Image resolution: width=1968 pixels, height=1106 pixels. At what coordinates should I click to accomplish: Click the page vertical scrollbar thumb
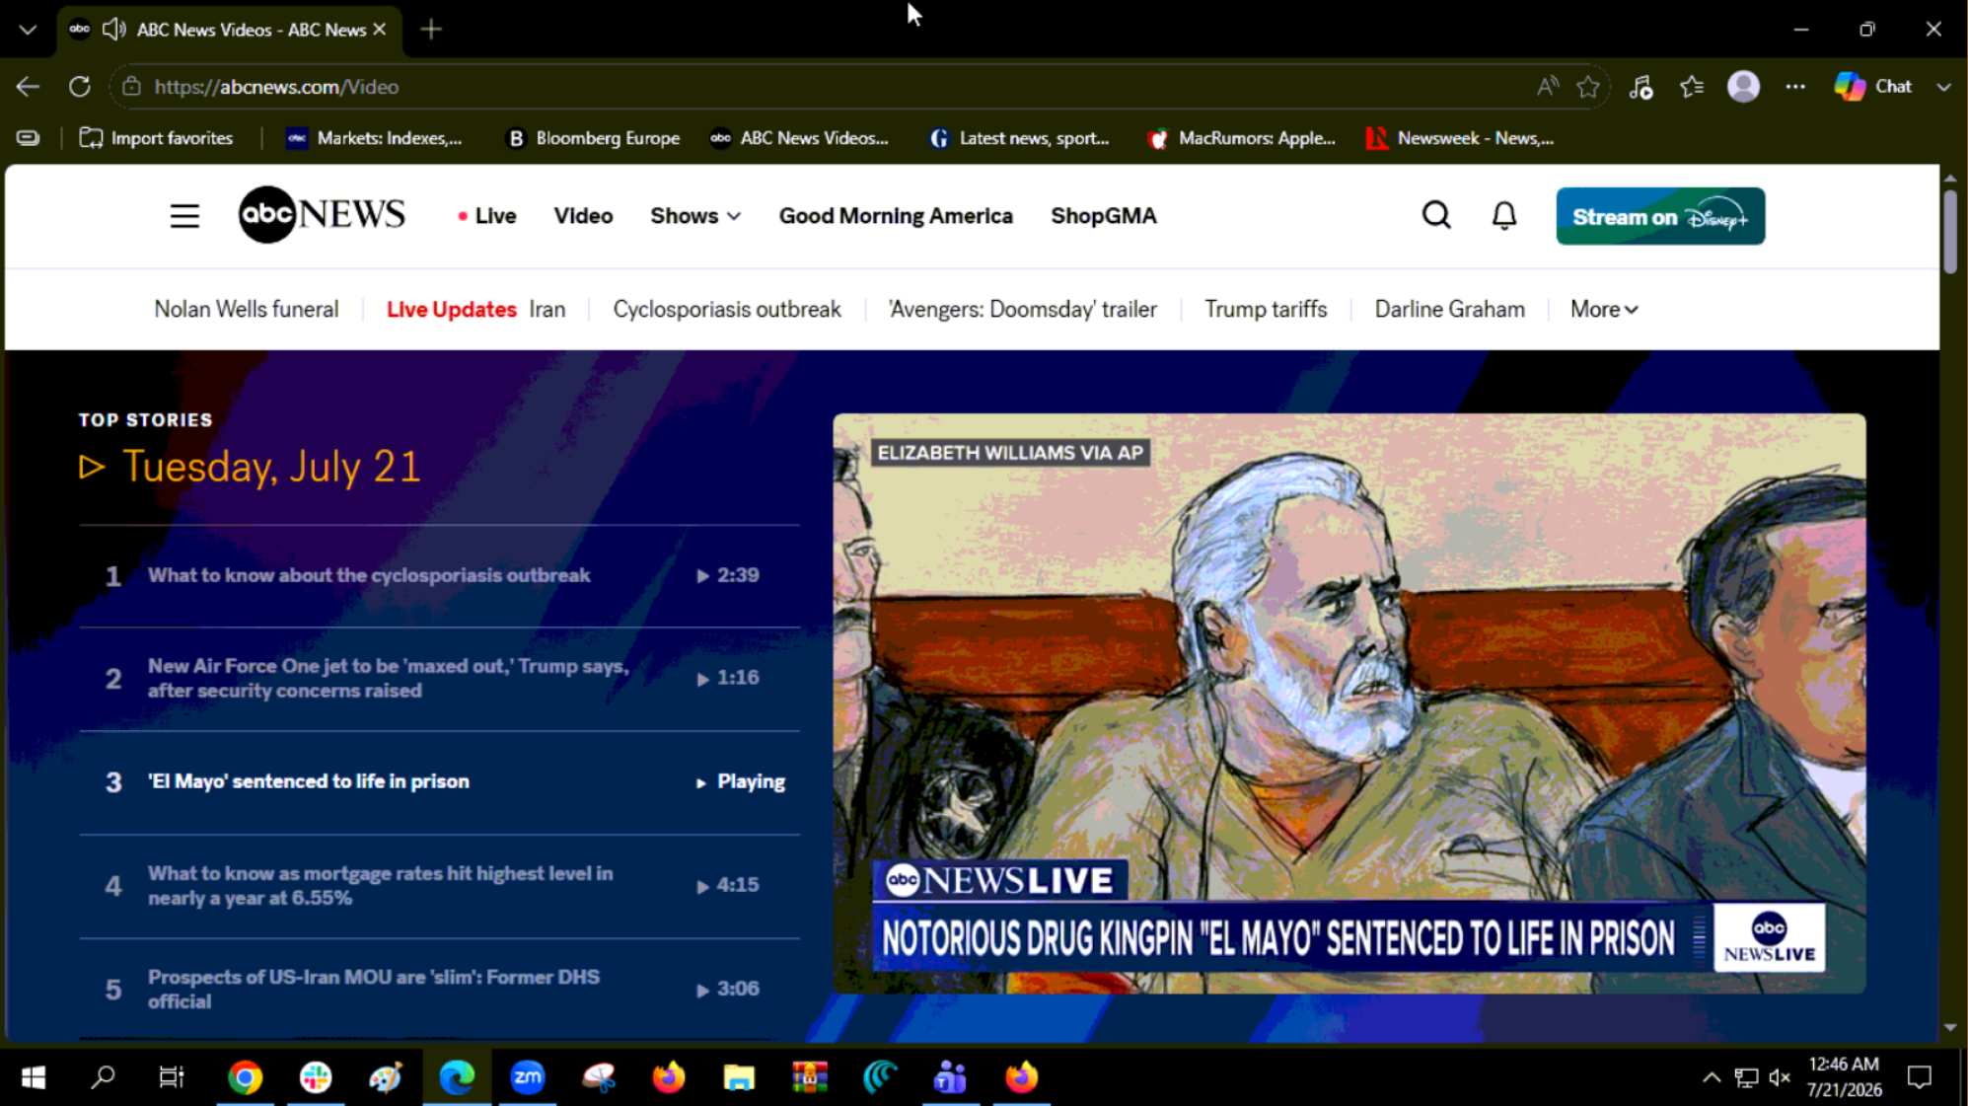point(1950,231)
